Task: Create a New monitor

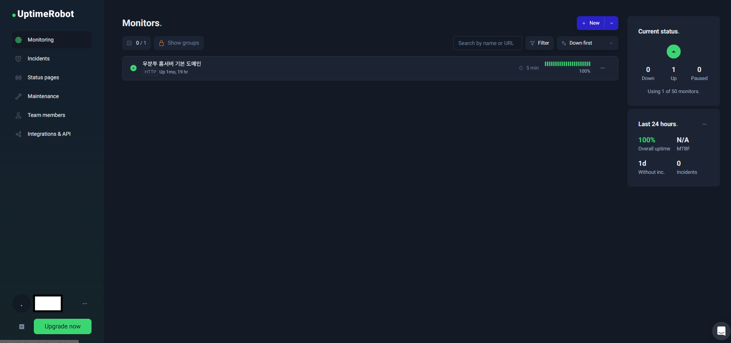Action: 591,23
